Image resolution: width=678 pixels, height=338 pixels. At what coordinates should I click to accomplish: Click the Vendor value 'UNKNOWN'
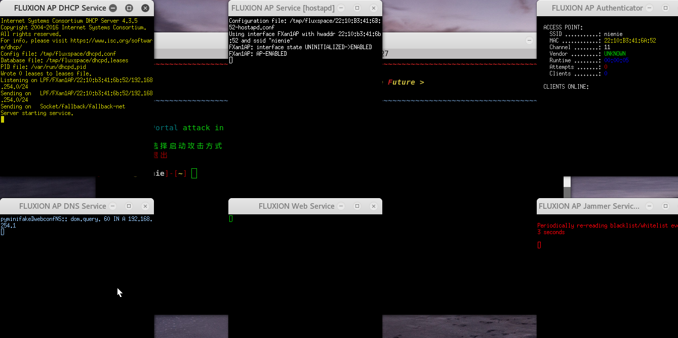coord(615,54)
